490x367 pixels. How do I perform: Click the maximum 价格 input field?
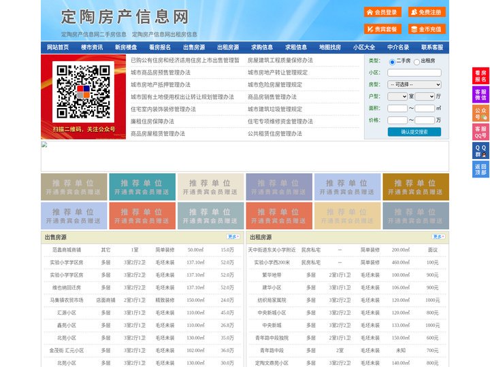(425, 120)
